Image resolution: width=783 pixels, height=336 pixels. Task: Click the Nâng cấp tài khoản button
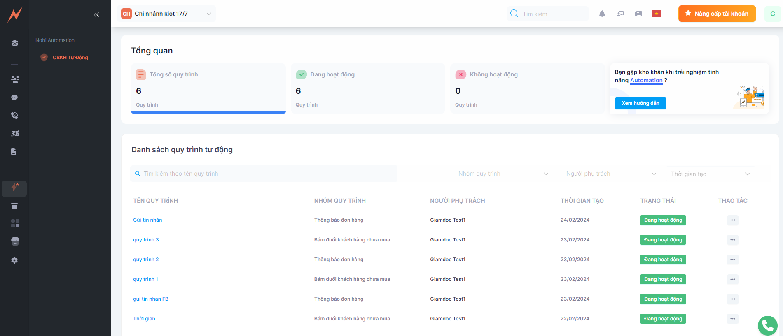point(717,14)
